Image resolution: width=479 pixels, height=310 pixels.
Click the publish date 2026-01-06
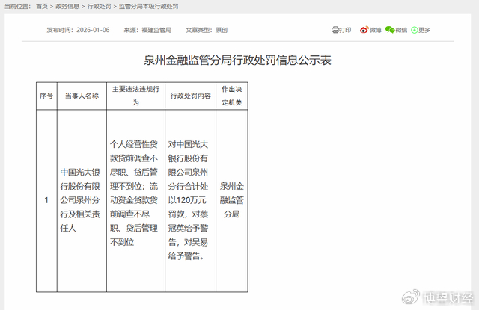[x=93, y=30]
